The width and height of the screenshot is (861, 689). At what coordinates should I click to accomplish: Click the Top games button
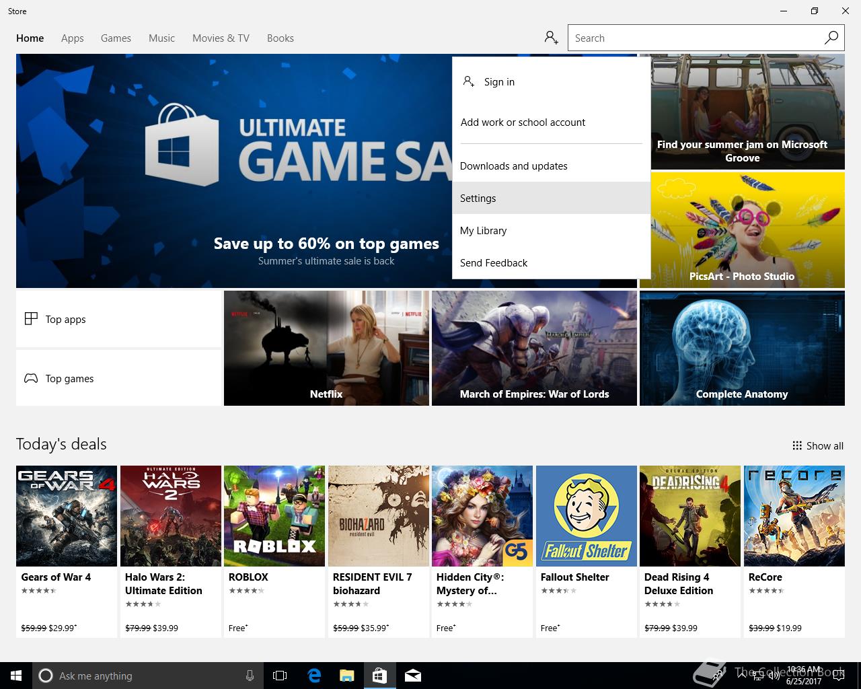(x=119, y=378)
